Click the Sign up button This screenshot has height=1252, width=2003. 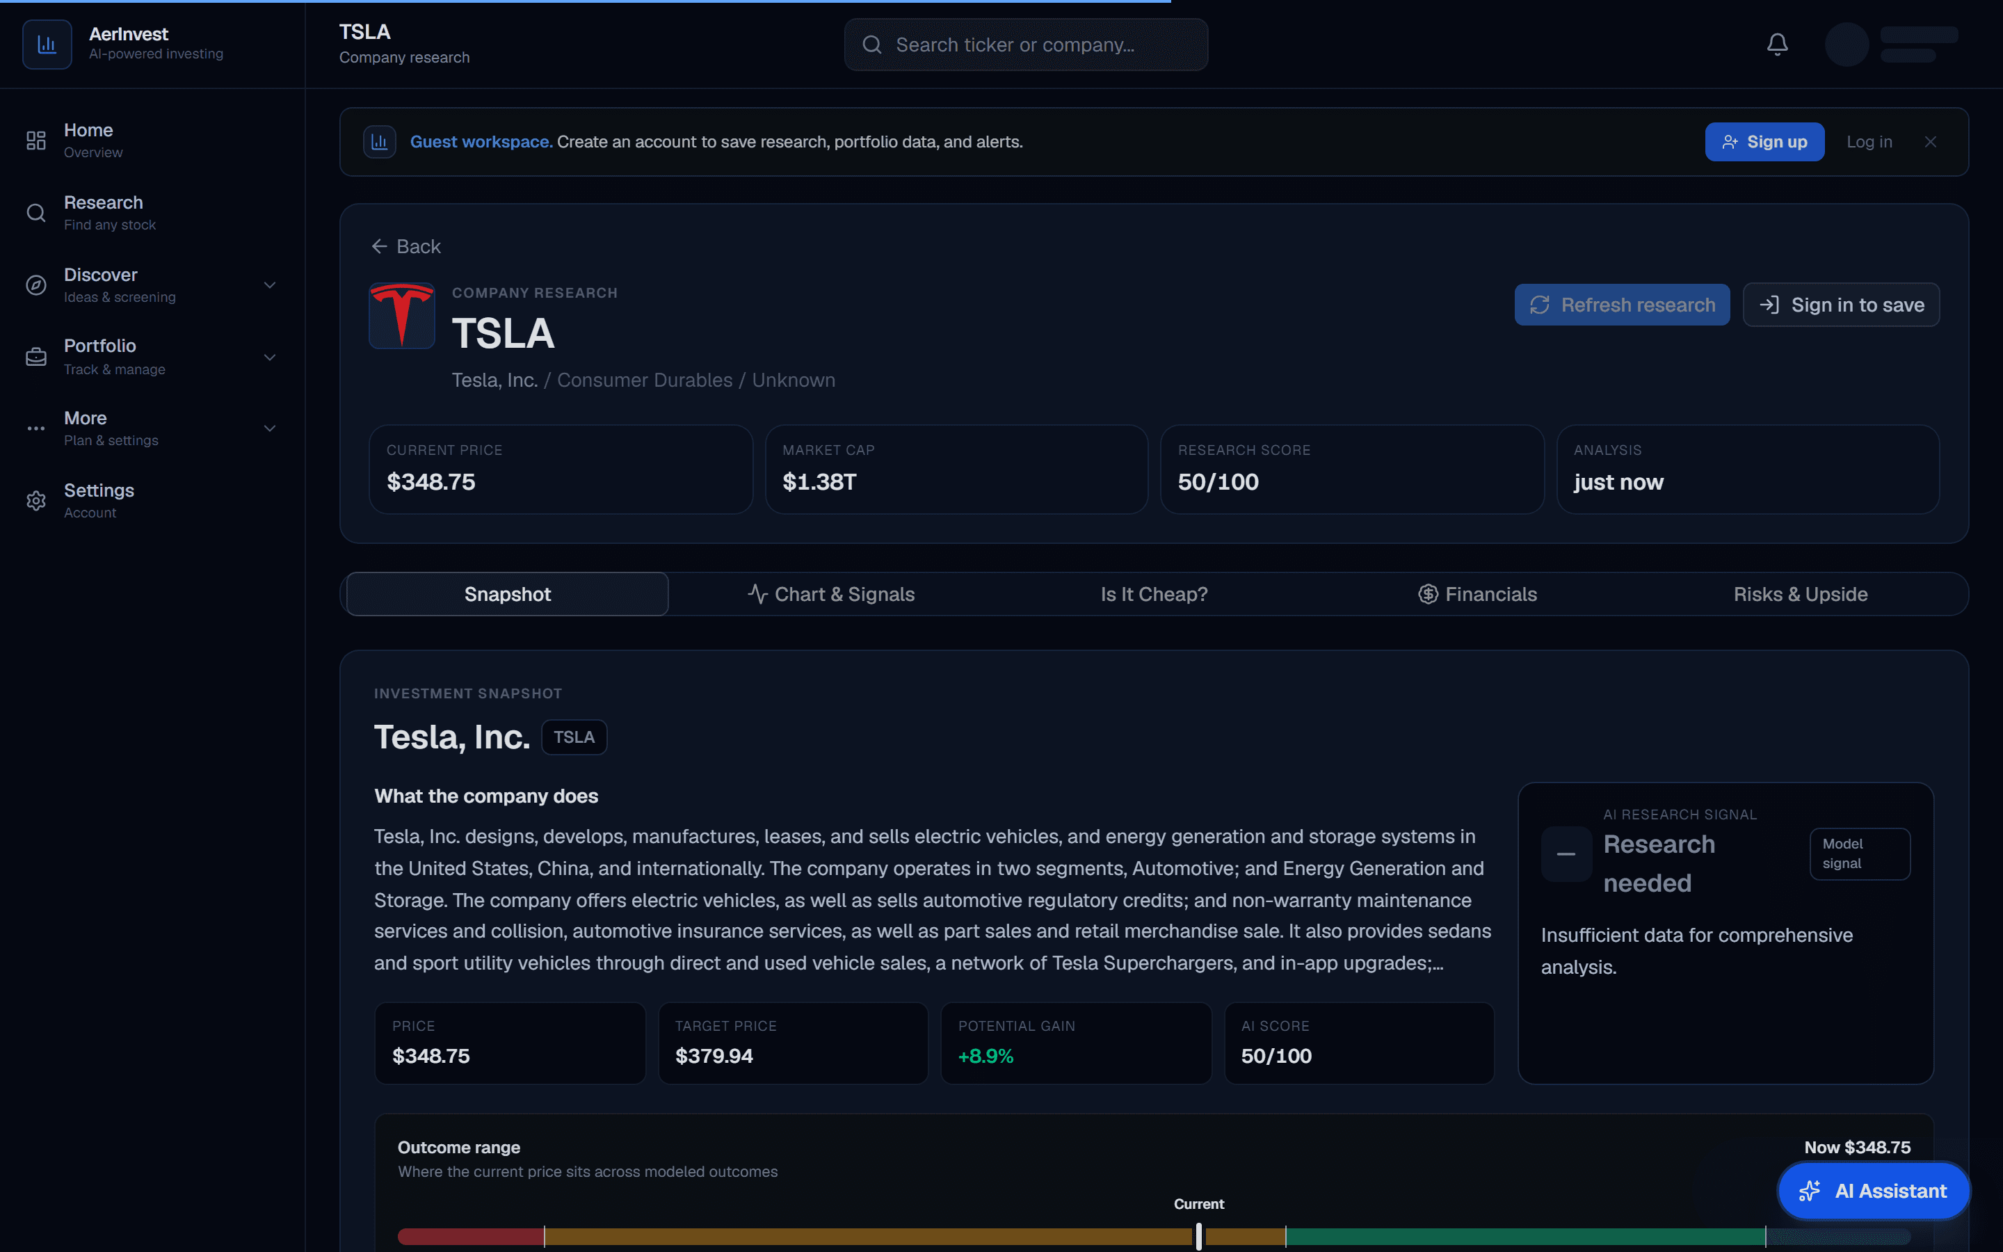point(1764,142)
